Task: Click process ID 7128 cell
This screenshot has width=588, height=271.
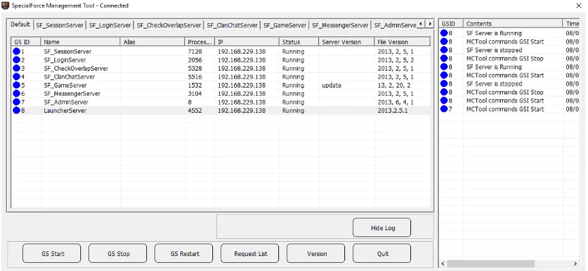Action: [x=195, y=52]
